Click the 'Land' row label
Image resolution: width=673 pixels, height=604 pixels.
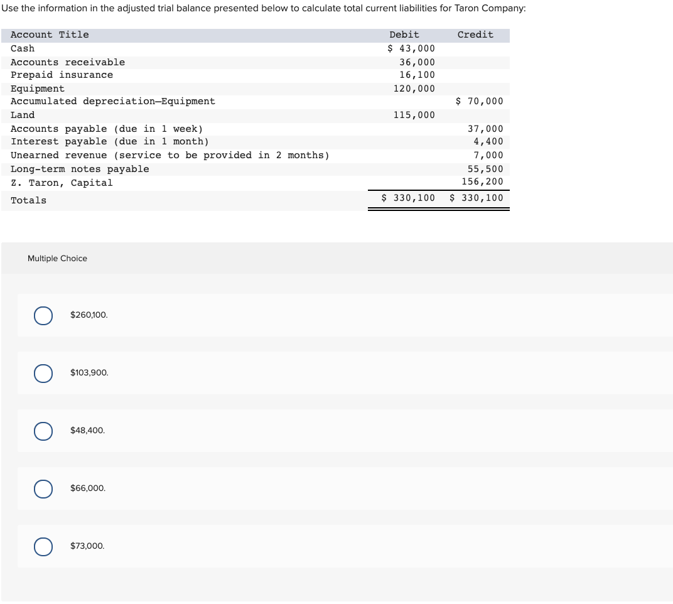[x=23, y=115]
